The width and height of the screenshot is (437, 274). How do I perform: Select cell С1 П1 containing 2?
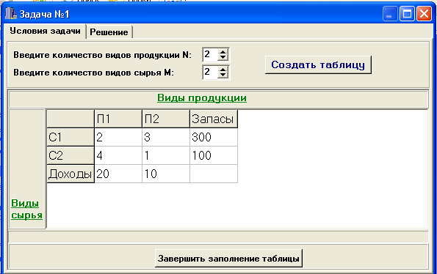(118, 137)
